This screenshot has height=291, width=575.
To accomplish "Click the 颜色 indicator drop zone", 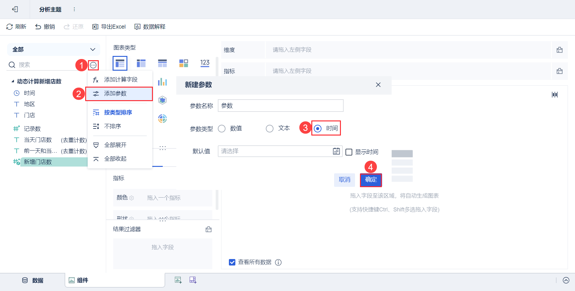I will pos(164,198).
